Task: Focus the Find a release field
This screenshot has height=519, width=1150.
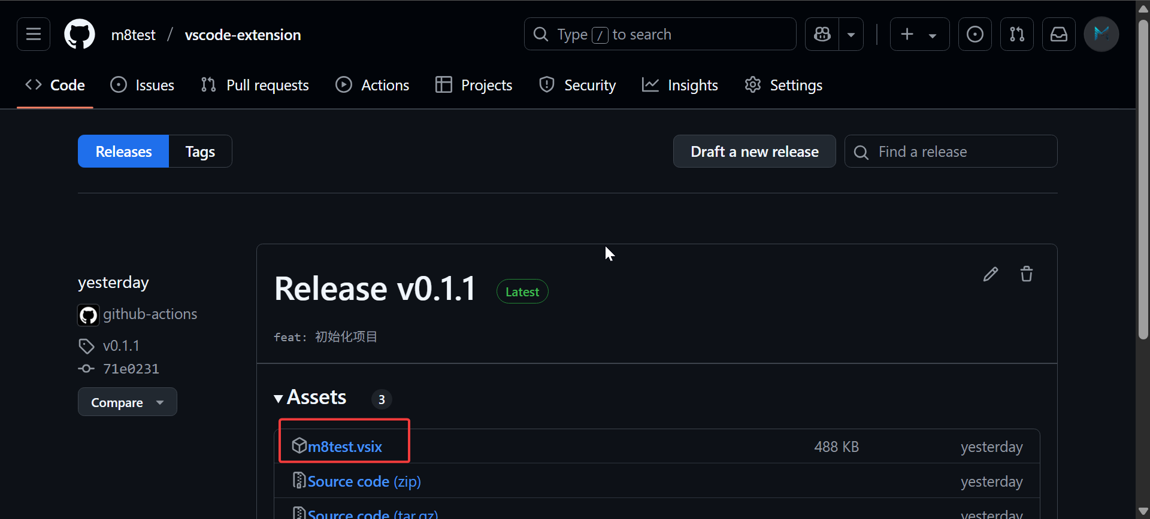Action: (x=951, y=151)
